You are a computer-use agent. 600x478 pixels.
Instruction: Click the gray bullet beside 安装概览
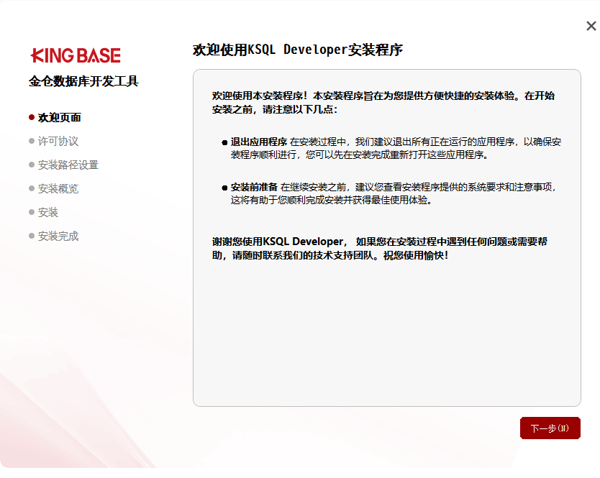click(x=32, y=188)
